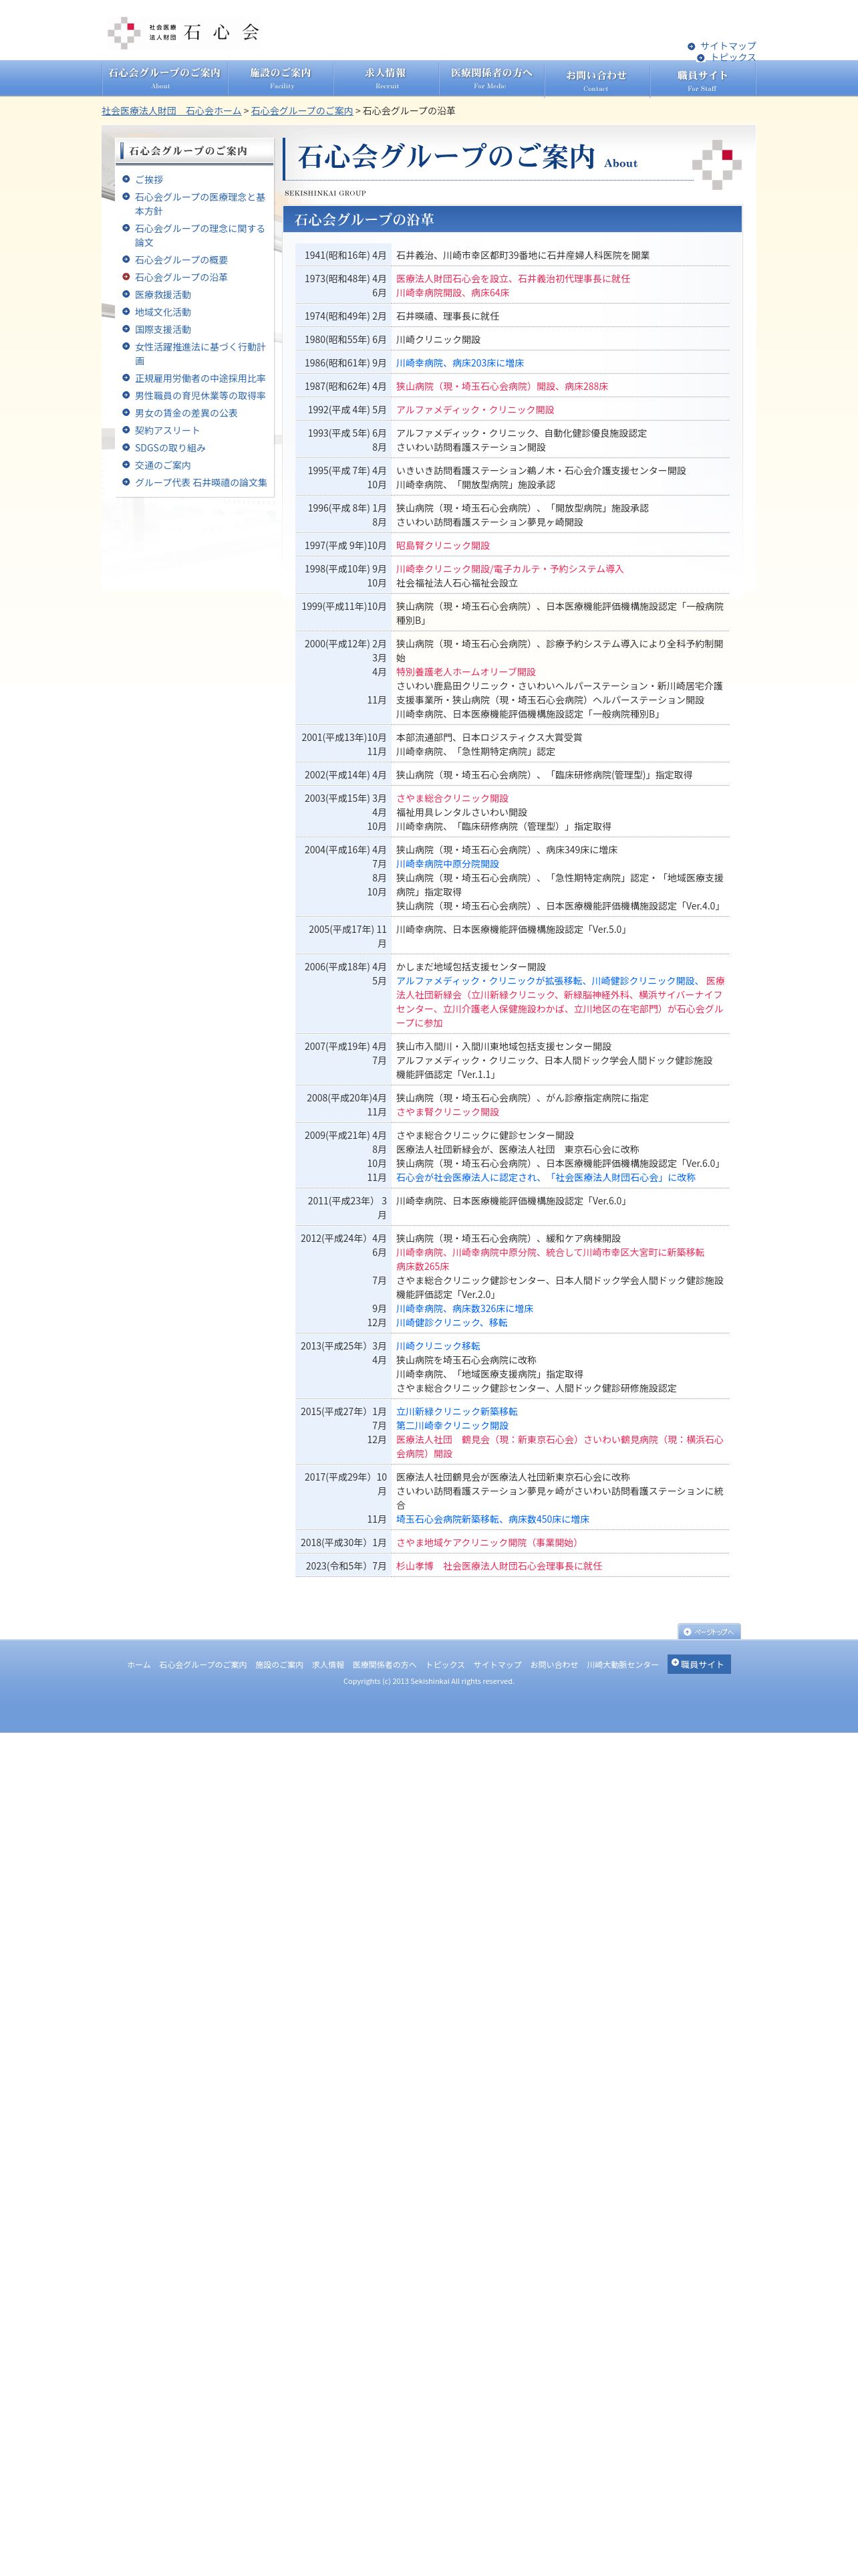Click the year cell 1941(昭和16年) 4月
Screen dimensions: 858x2576
tap(343, 255)
